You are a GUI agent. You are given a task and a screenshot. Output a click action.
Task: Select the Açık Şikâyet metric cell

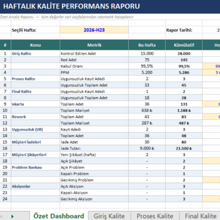94,161
